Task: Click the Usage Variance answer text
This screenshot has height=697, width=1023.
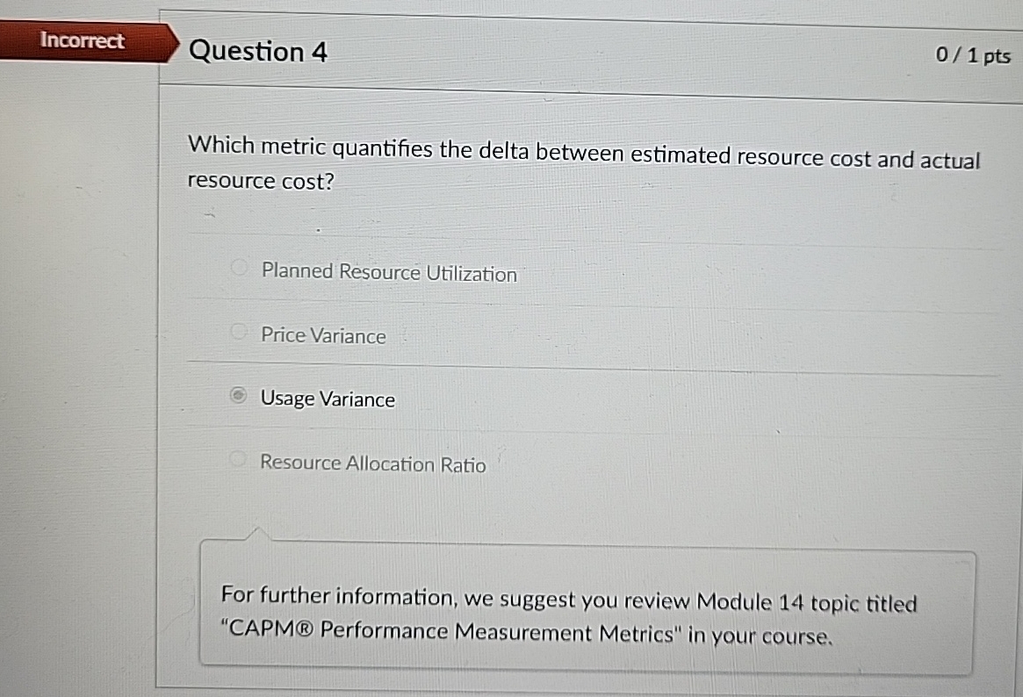Action: [x=328, y=400]
